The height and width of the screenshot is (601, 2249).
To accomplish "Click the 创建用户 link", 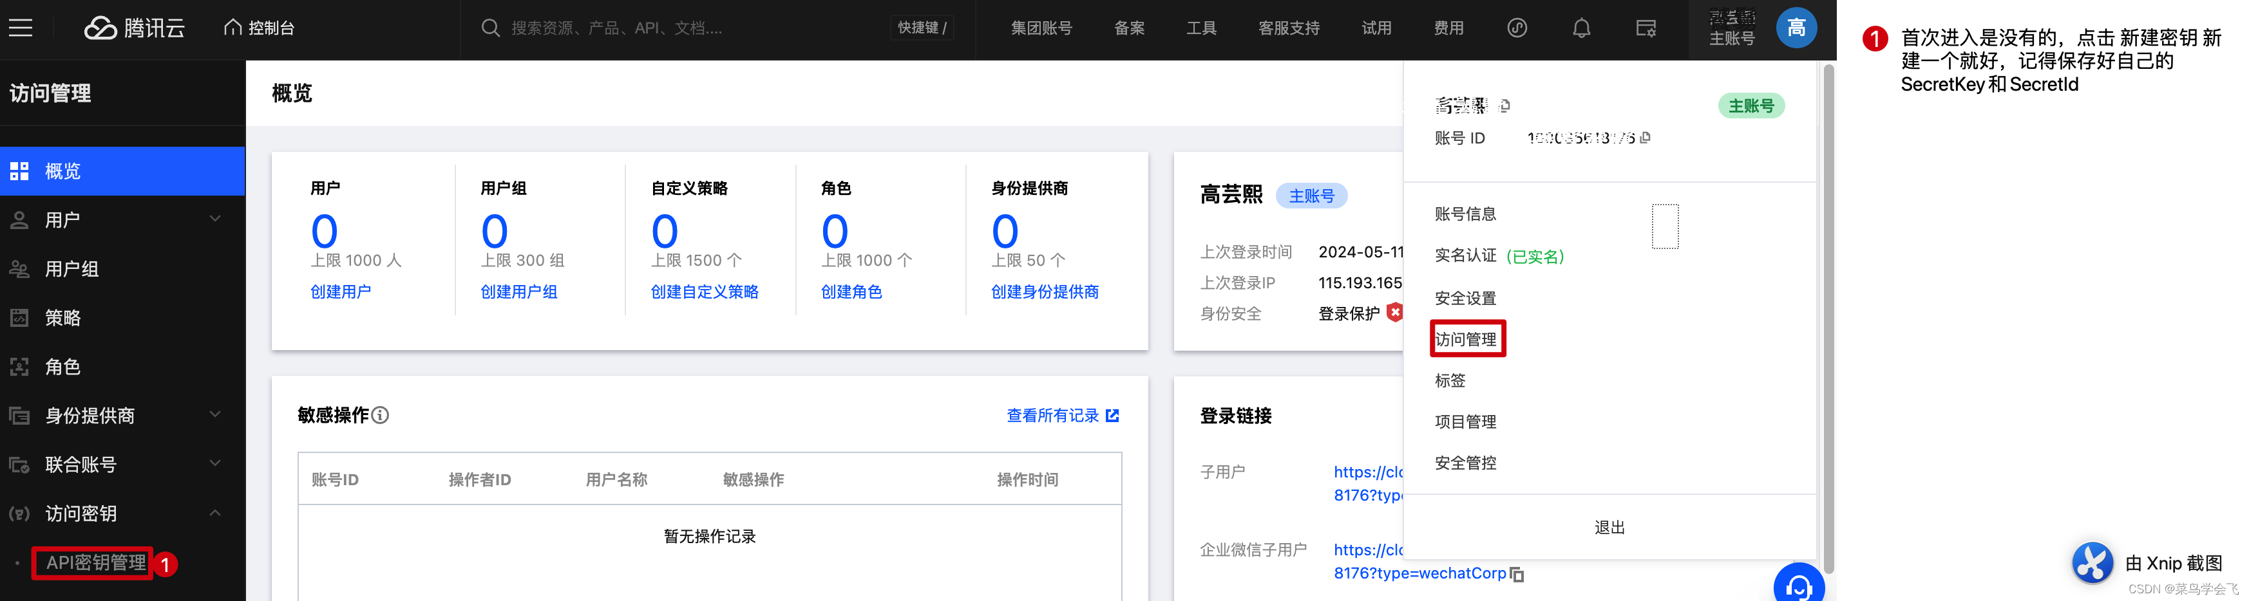I will [x=342, y=291].
